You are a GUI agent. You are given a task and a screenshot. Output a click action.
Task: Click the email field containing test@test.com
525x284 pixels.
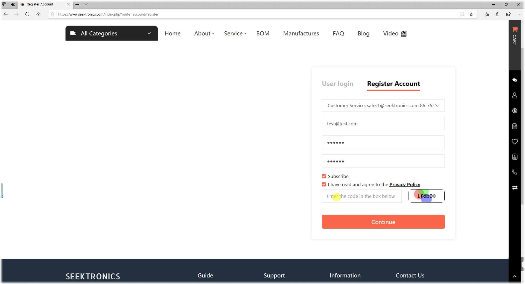(383, 124)
